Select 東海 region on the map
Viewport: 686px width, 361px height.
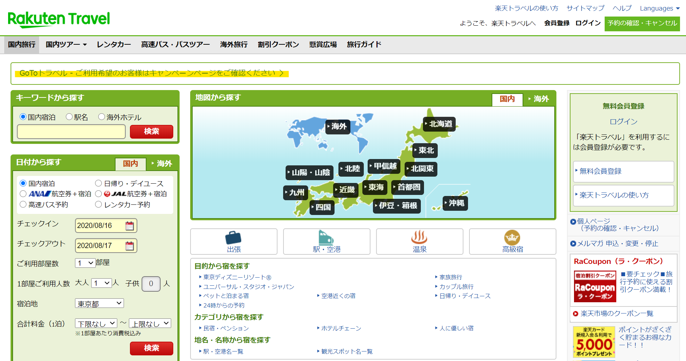375,187
